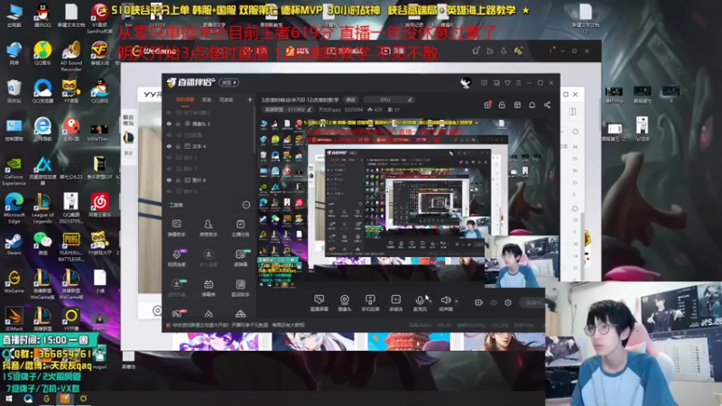Open the 弹幕助手 tool in the toolbox
The width and height of the screenshot is (722, 406).
coord(176,228)
